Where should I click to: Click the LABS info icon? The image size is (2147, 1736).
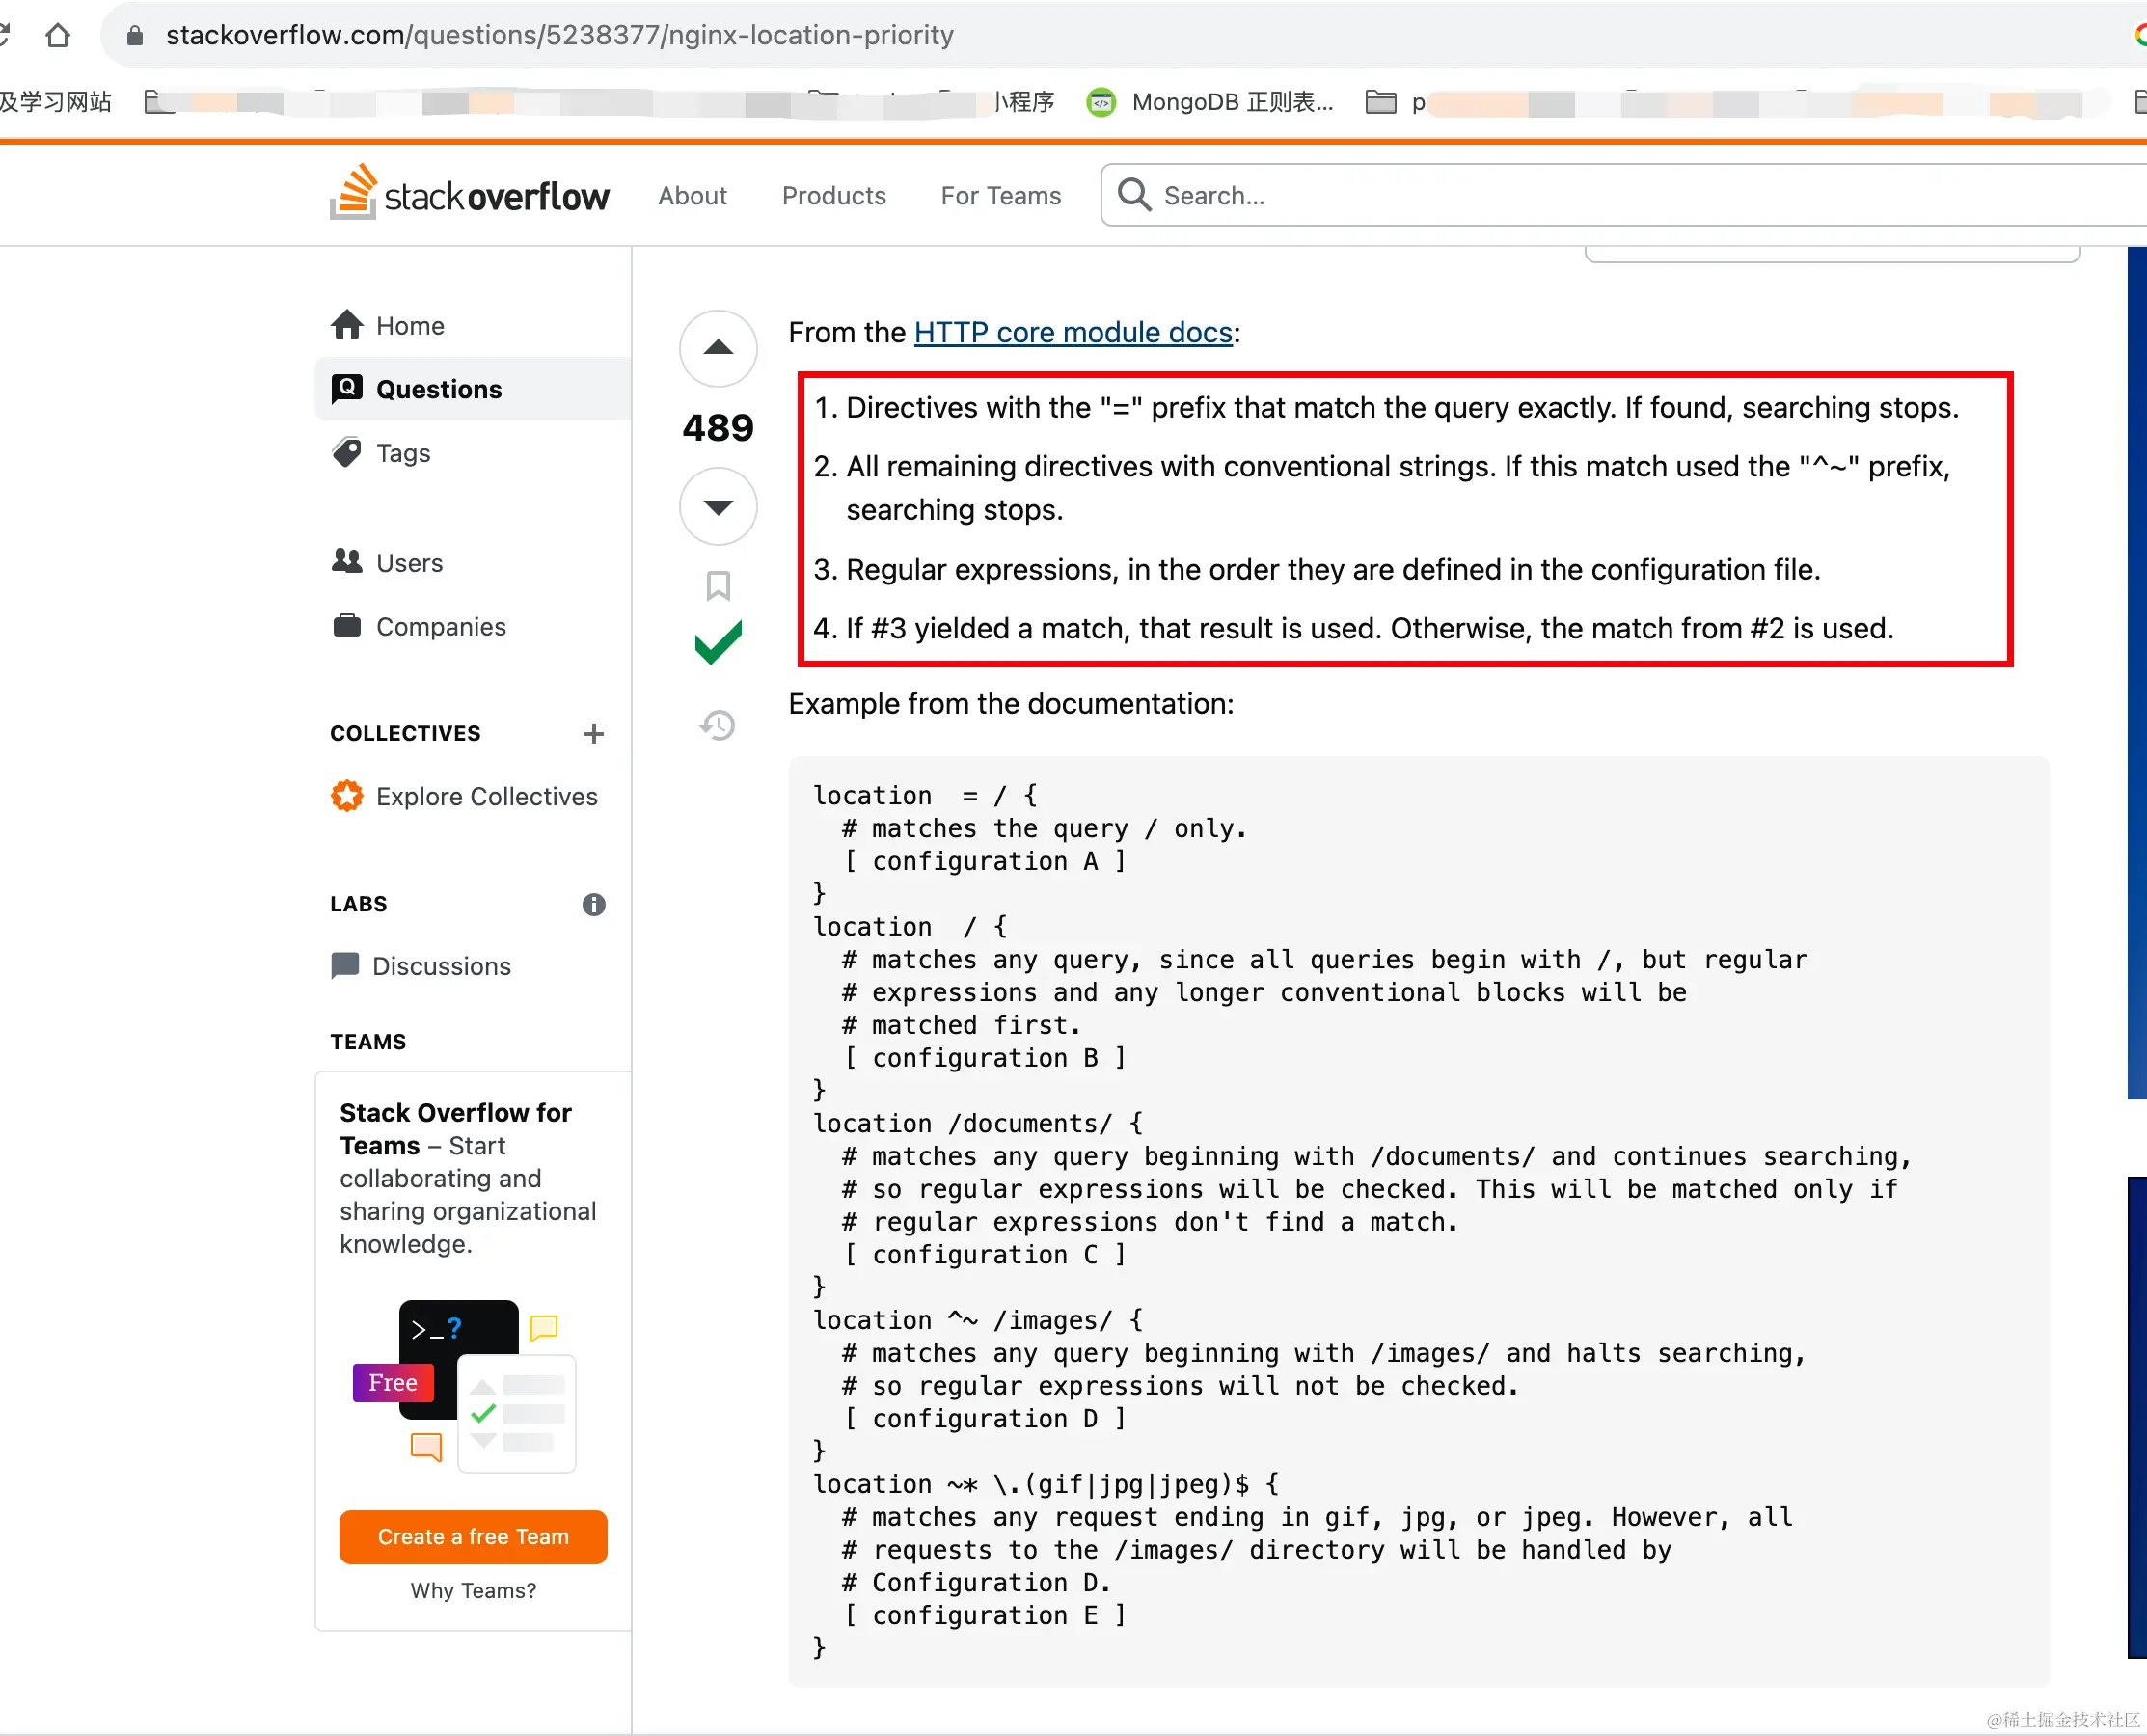point(593,904)
